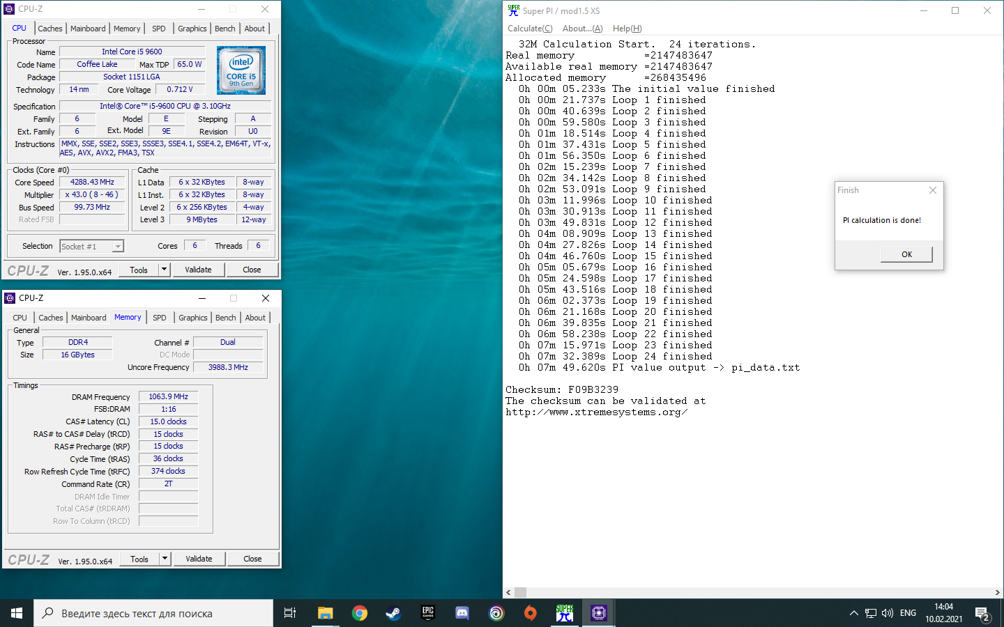Click right arrow of Super PI scrollbar

(x=997, y=593)
